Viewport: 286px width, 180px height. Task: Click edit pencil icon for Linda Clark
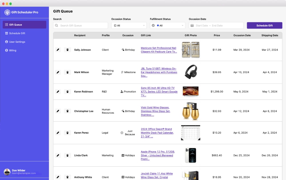coord(58,155)
